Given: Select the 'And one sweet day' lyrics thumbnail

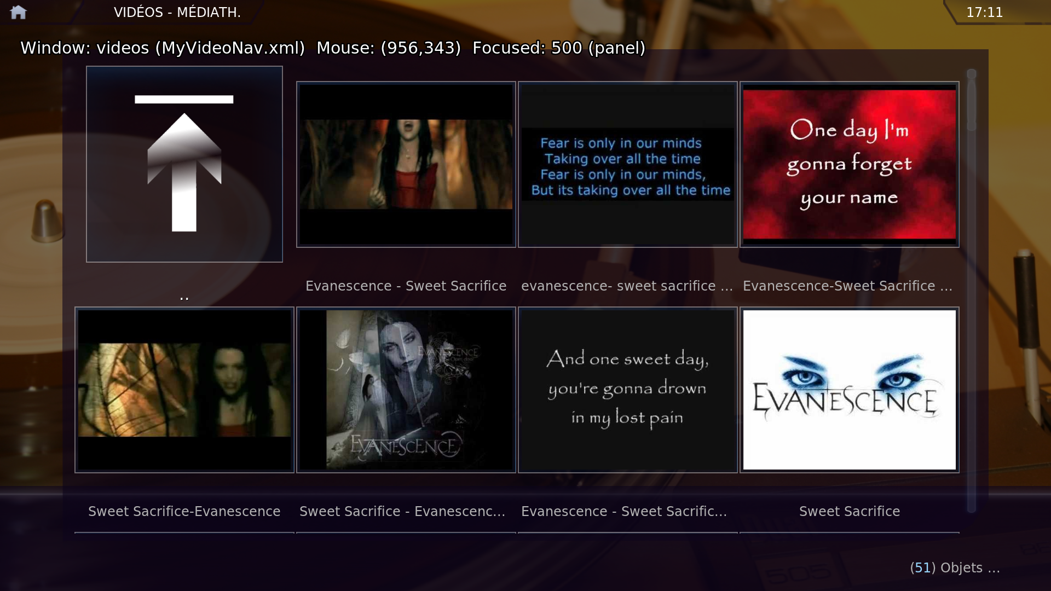Looking at the screenshot, I should tap(628, 390).
